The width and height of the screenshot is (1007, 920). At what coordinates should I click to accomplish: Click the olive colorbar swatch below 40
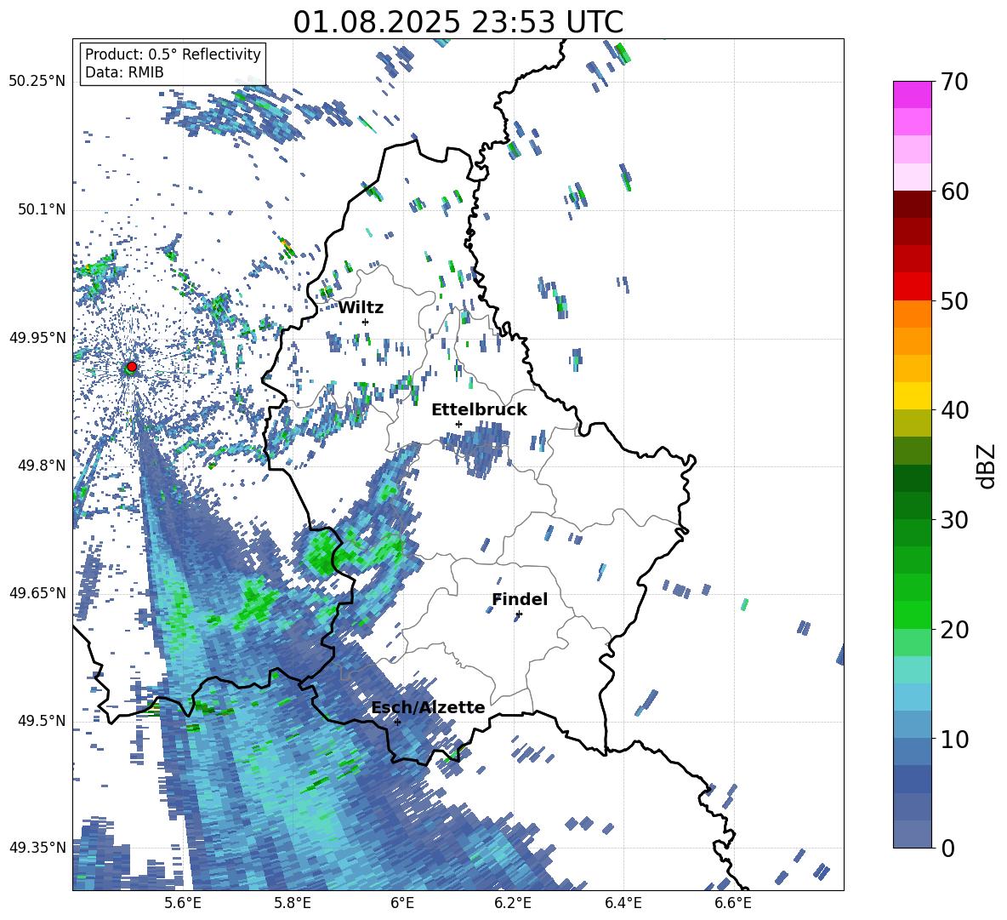[912, 423]
